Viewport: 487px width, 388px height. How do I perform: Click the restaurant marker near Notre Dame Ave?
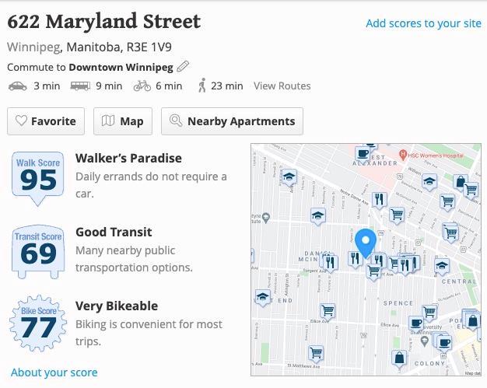380,200
